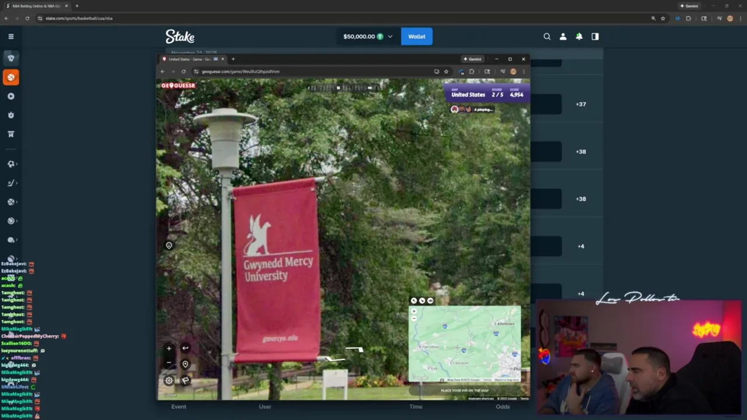Zoom out street view with minus button
747x420 pixels.
[x=169, y=363]
